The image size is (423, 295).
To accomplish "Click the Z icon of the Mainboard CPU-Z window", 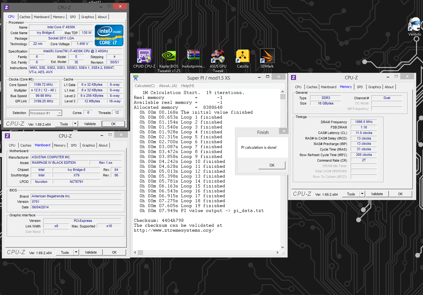I will [x=7, y=136].
